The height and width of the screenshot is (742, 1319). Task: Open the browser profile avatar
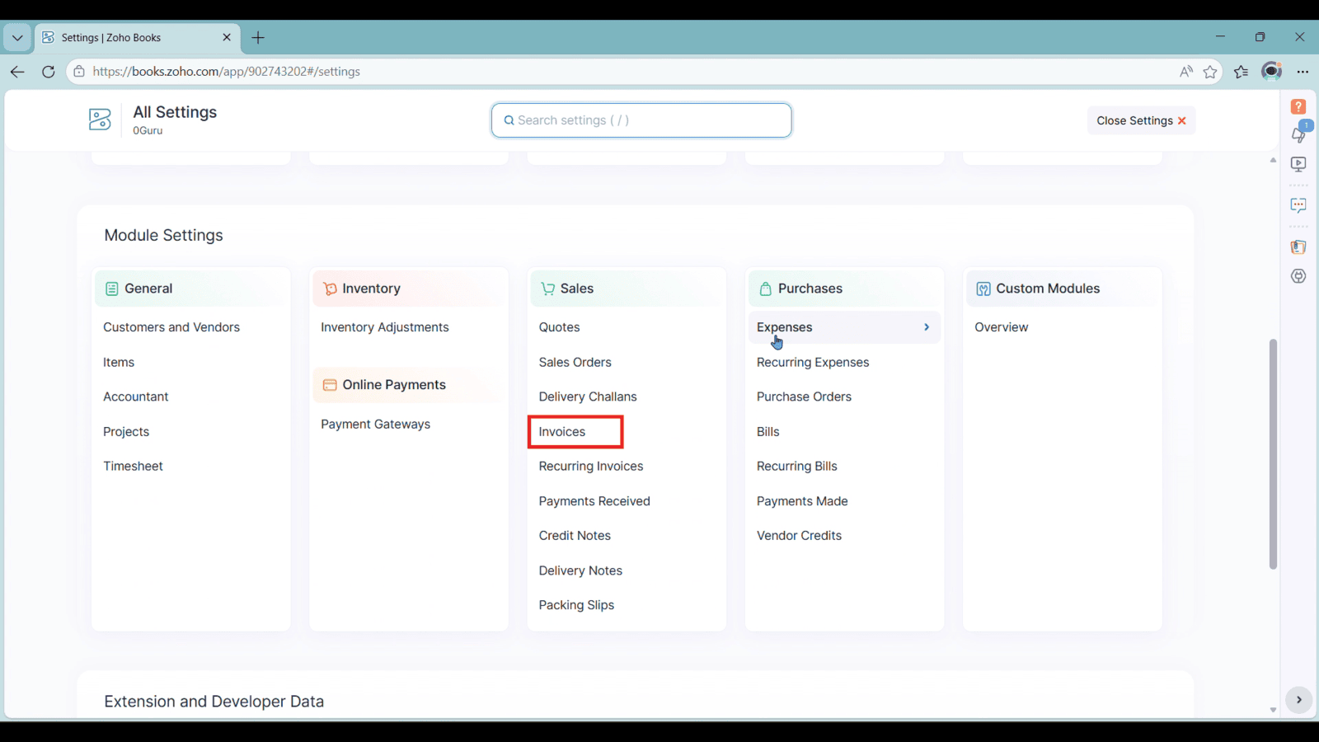point(1271,72)
